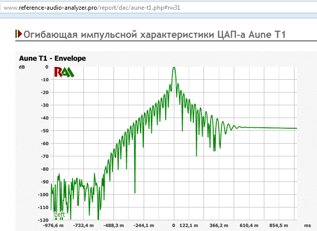Click the RAA logo inside the chart
The image size is (317, 231).
pyautogui.click(x=64, y=72)
